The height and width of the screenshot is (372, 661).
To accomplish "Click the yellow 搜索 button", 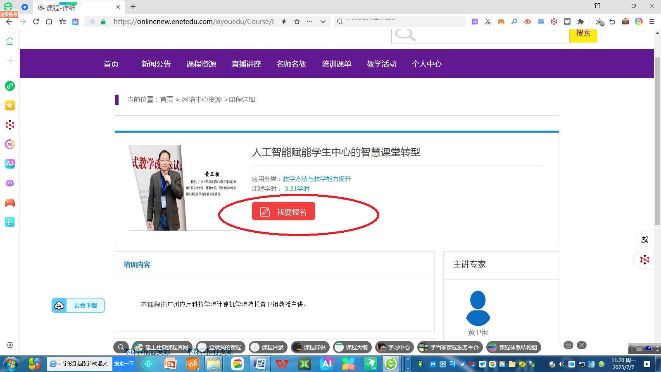I will [x=583, y=34].
